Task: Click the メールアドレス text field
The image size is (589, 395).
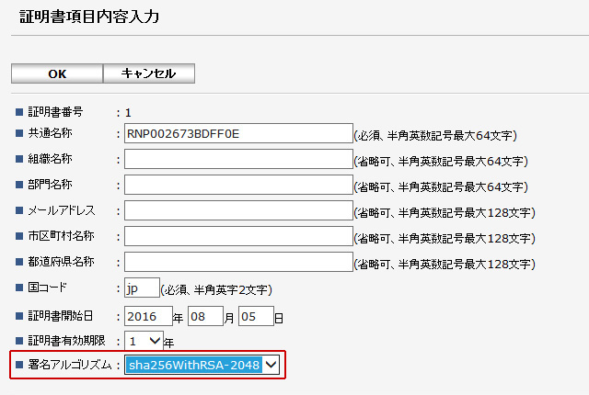Action: point(238,211)
